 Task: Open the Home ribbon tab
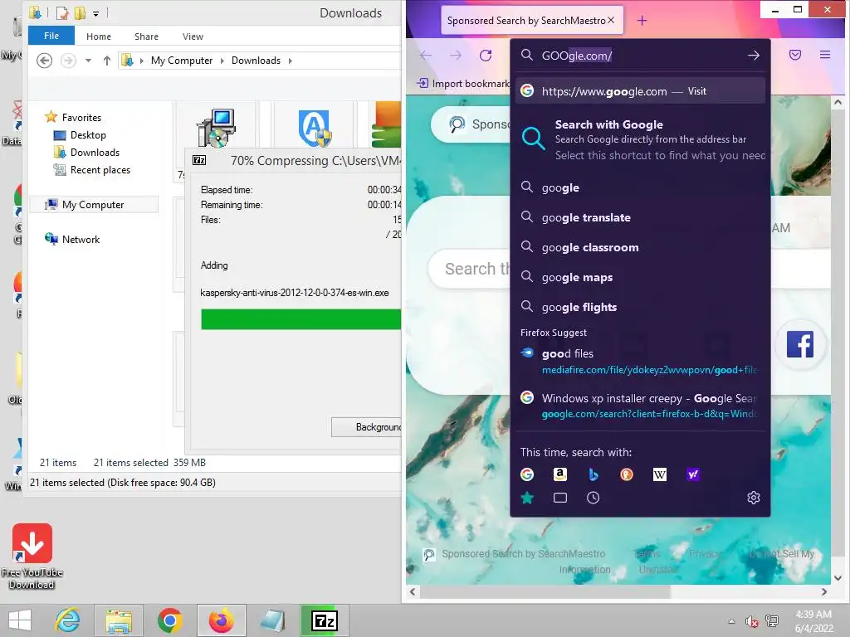tap(99, 36)
